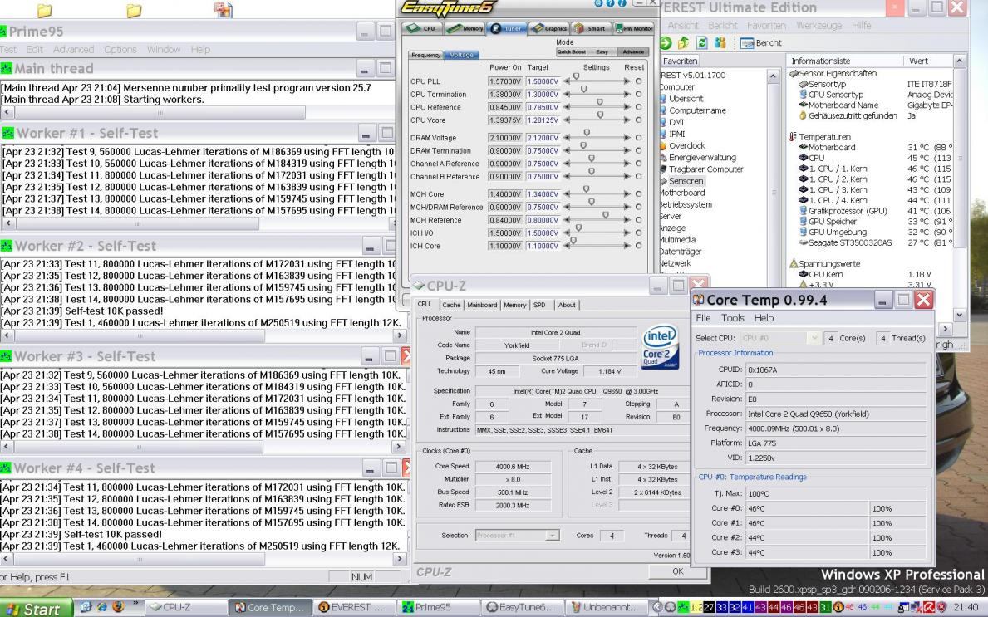Click the OK button in CPU-Z
The image size is (988, 617).
point(677,571)
